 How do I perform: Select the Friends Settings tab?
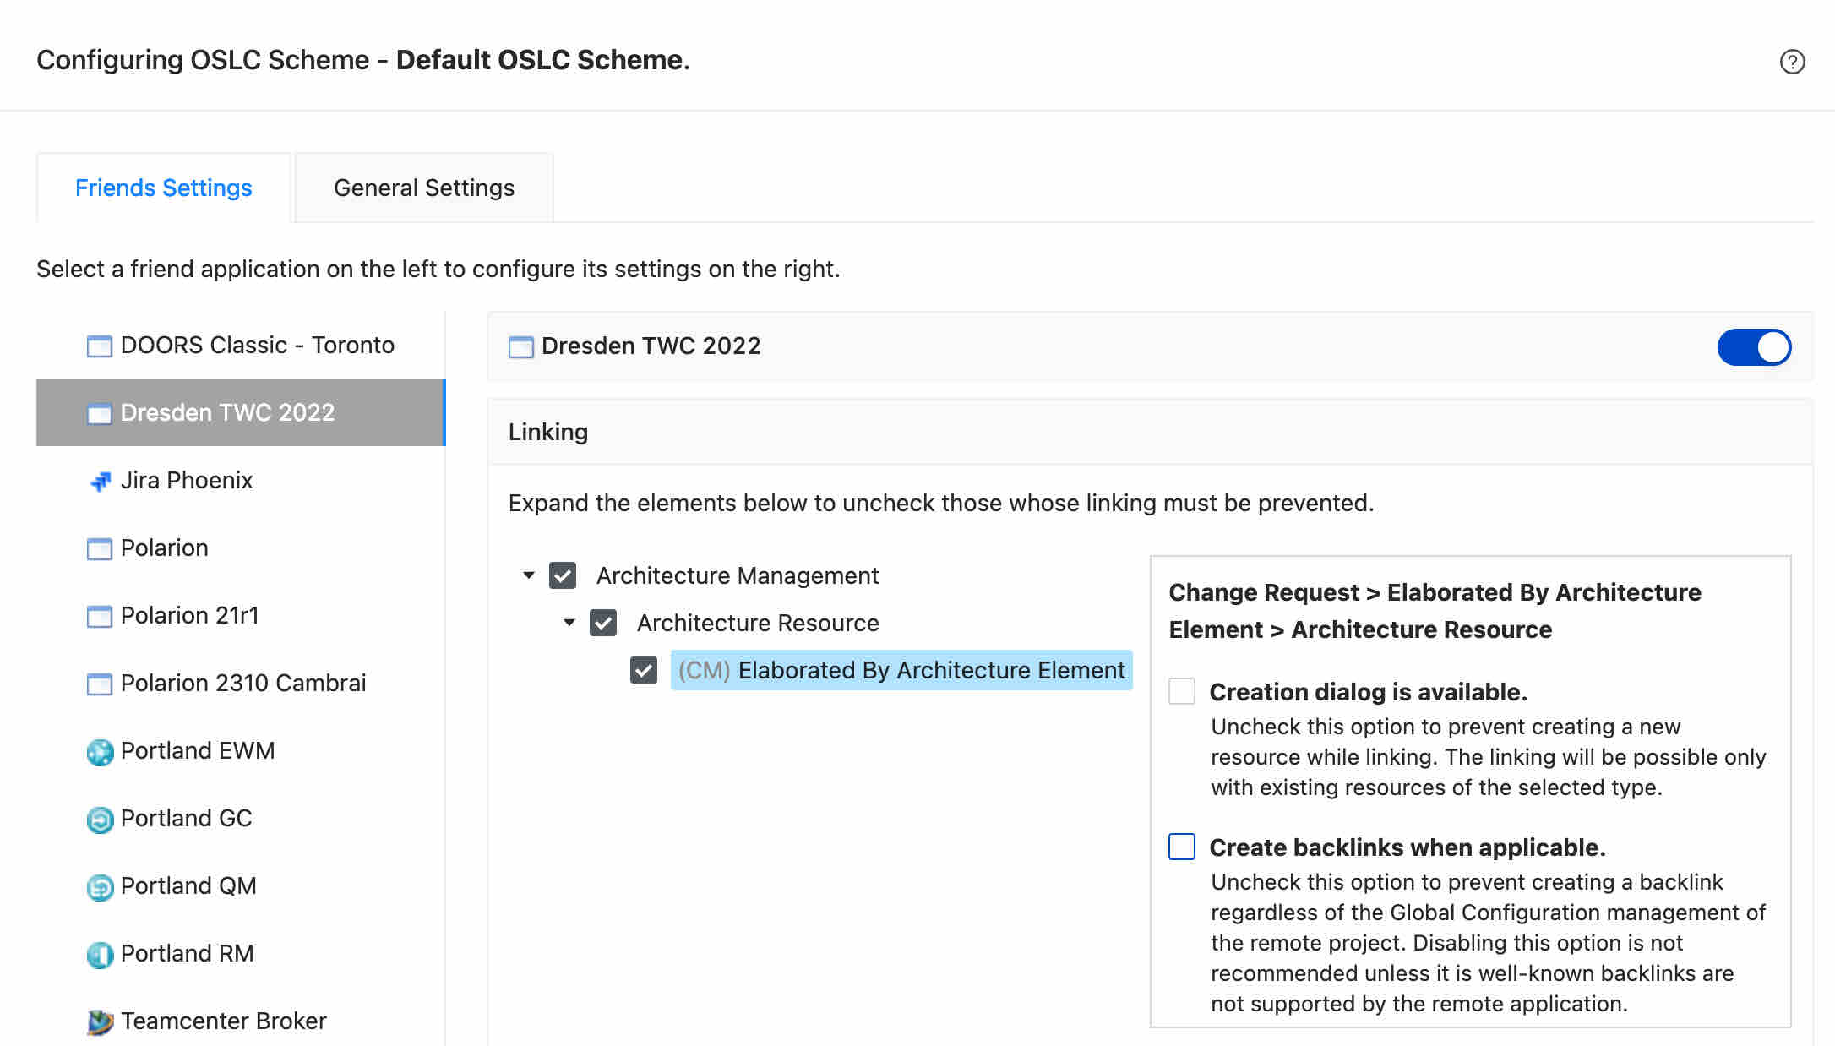point(164,188)
